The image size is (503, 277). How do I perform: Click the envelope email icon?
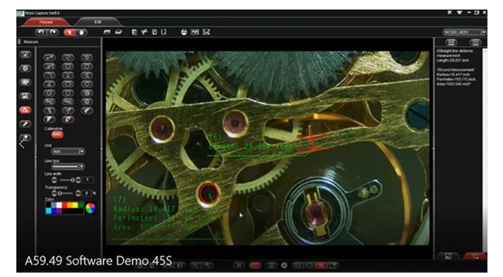coord(206,32)
